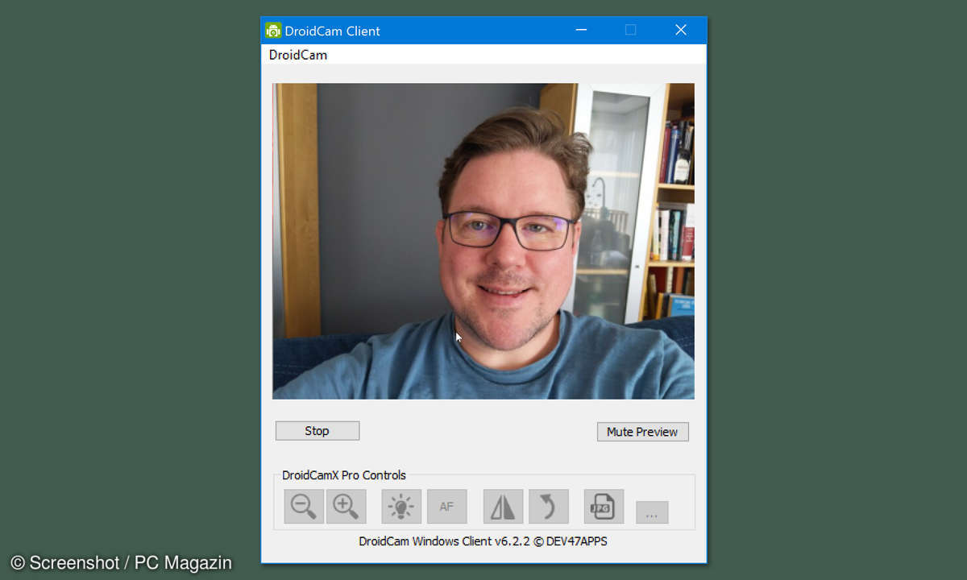967x580 pixels.
Task: Trigger autofocus with the AF button
Action: tap(446, 507)
